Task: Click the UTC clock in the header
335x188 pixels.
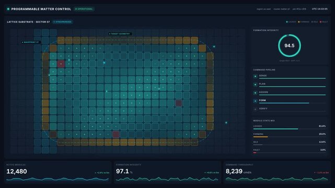Action: point(320,9)
